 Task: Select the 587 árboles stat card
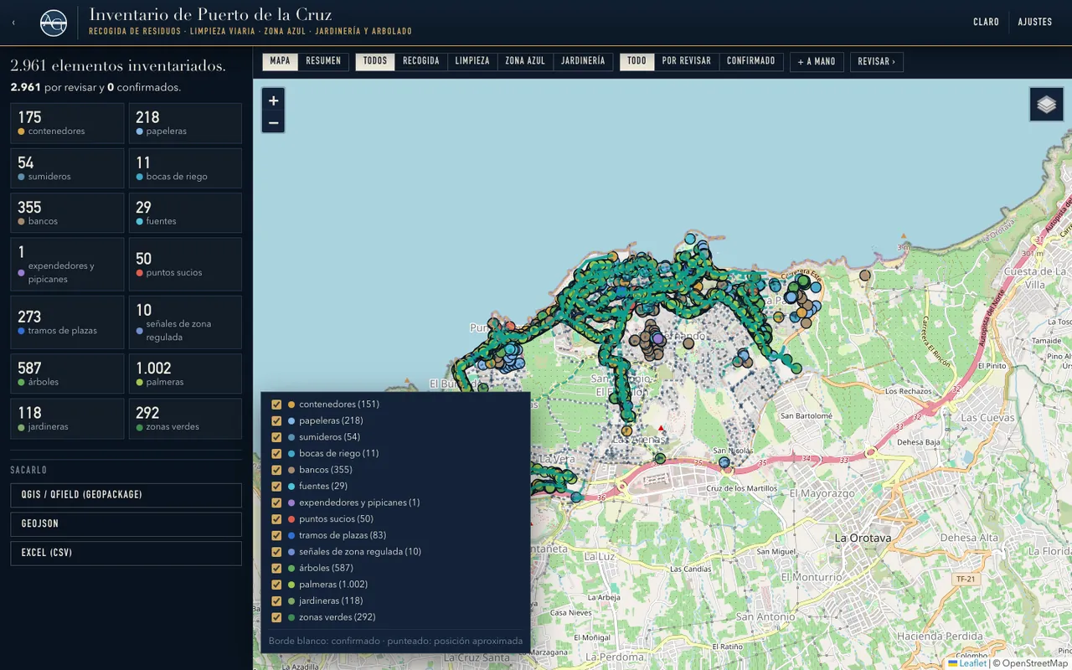coord(67,374)
